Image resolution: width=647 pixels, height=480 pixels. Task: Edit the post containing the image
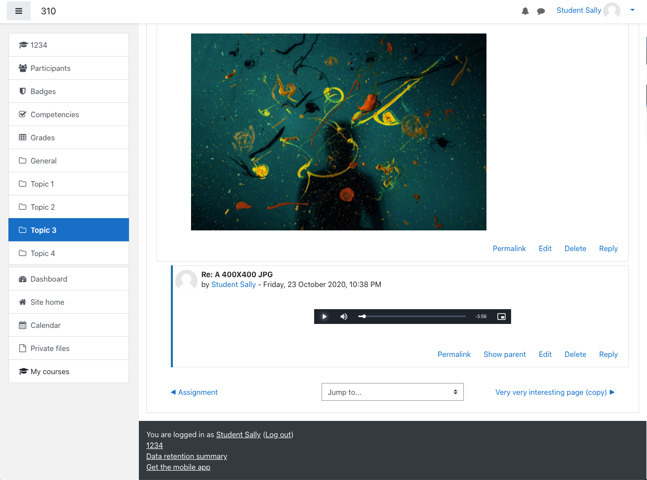tap(545, 249)
